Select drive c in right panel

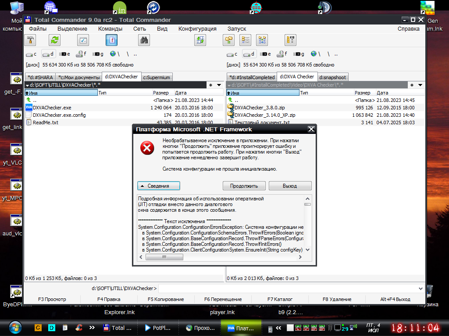[232, 54]
